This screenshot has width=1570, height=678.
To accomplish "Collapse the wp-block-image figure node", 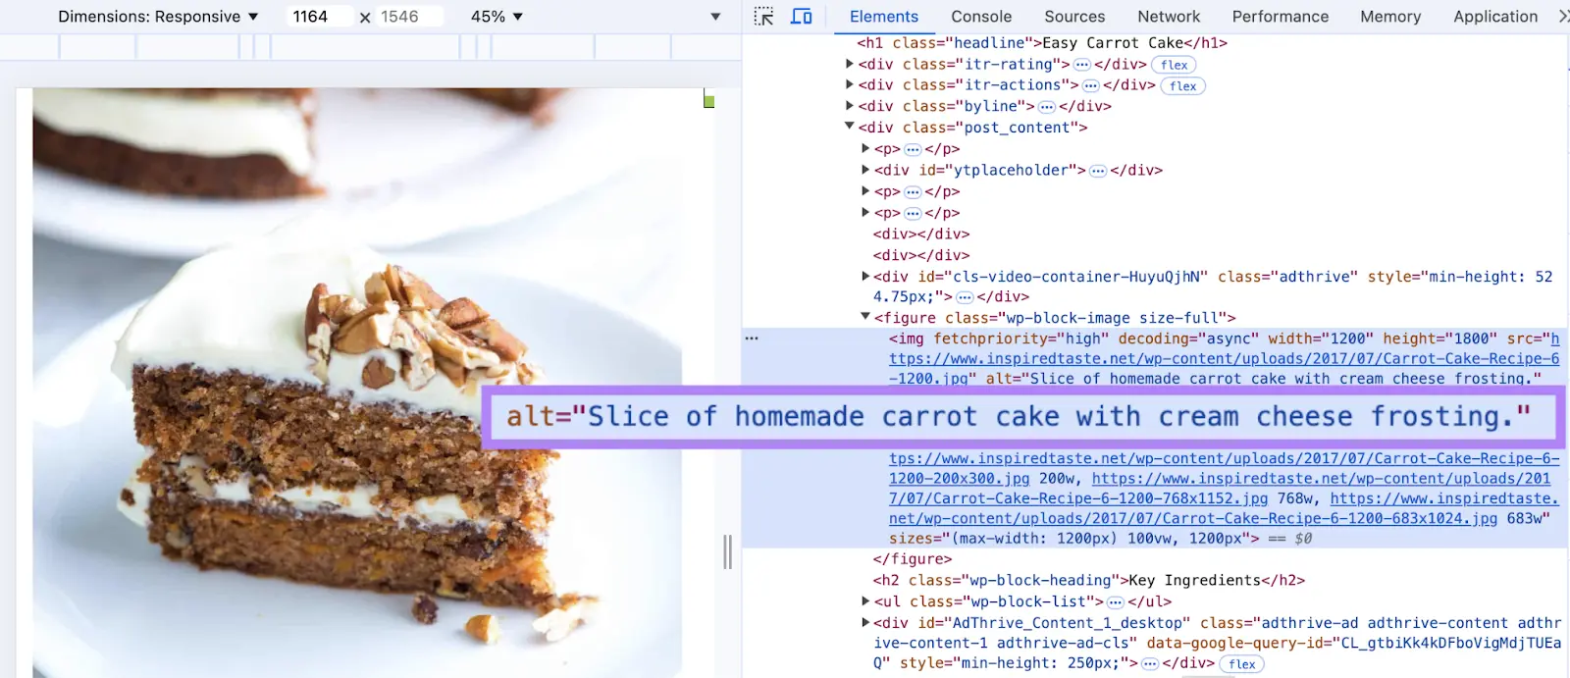I will 865,318.
